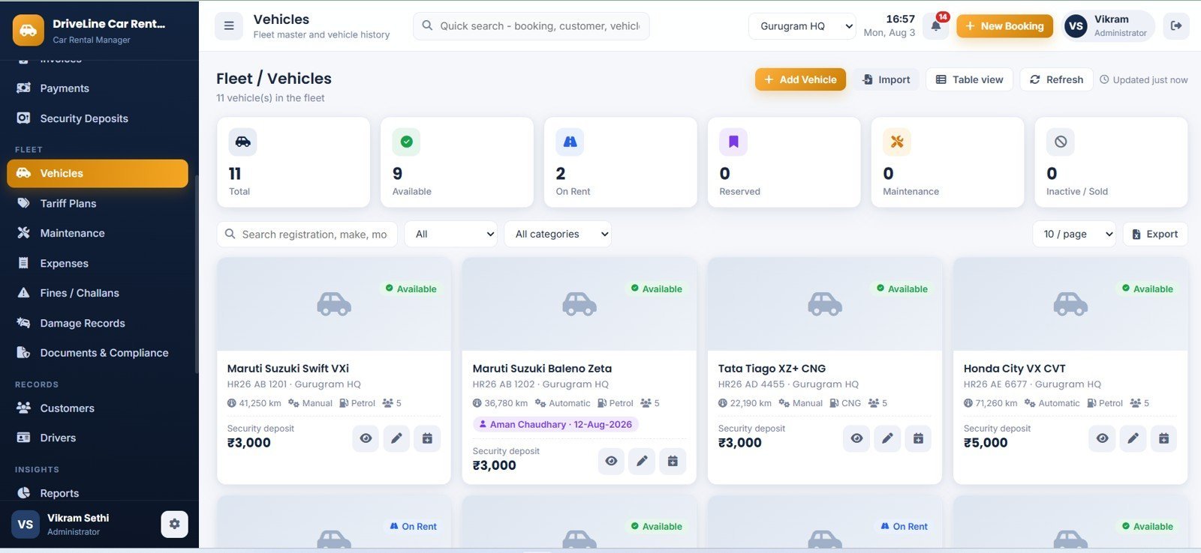Viewport: 1201px width, 553px height.
Task: Click the Aman Chaudhary 12-Aug-2026 booking tag
Action: coord(555,424)
